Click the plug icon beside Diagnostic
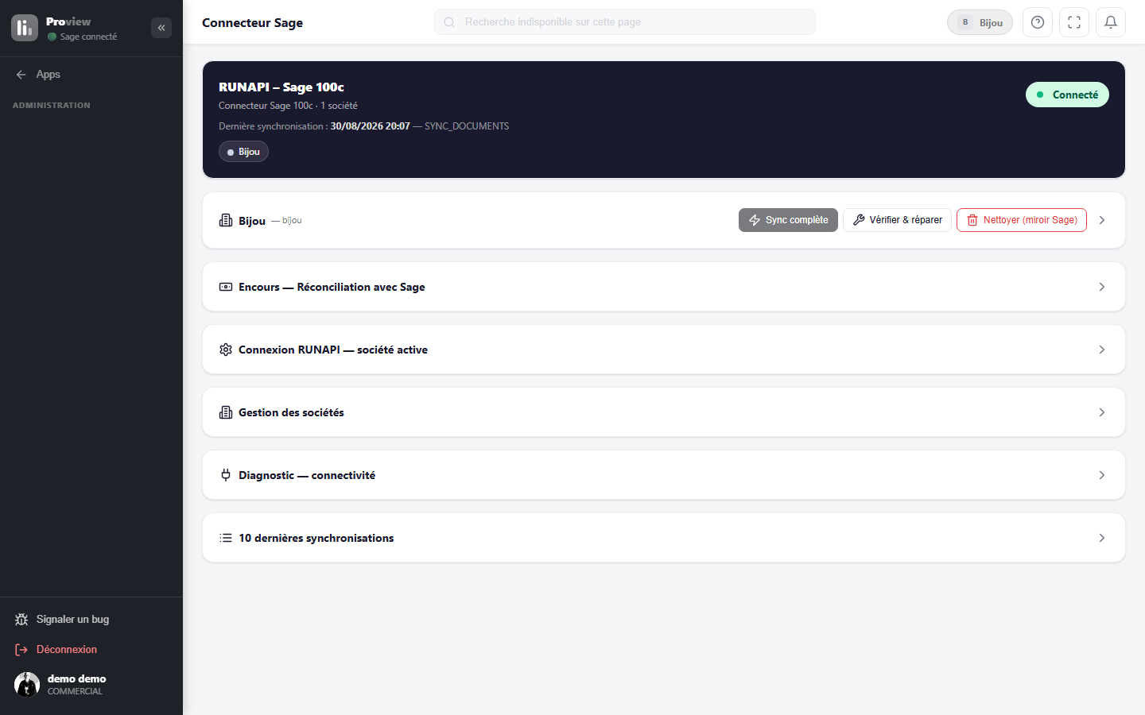The width and height of the screenshot is (1145, 715). tap(226, 475)
